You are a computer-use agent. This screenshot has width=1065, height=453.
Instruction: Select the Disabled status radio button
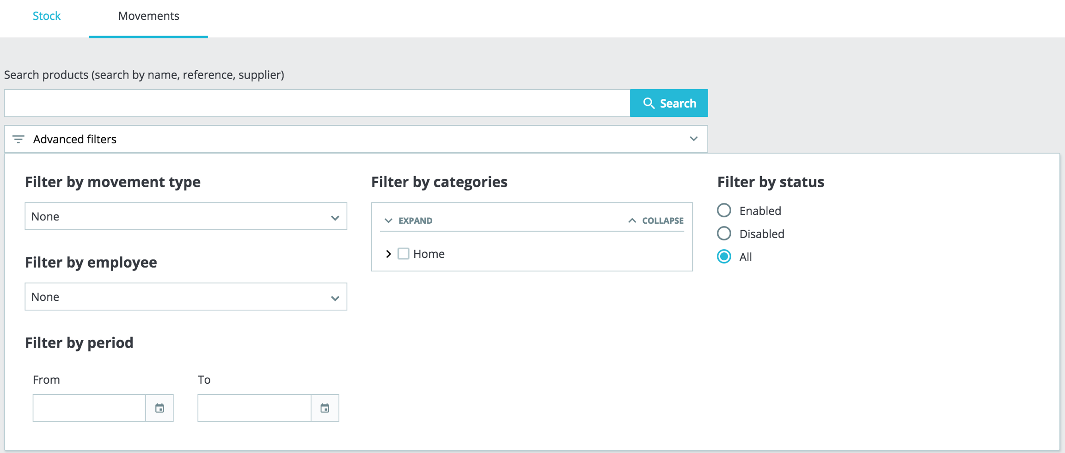coord(724,233)
